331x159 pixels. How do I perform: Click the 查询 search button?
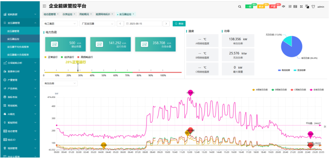pos(179,23)
